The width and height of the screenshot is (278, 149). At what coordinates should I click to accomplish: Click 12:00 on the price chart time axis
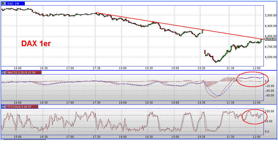click(257, 68)
